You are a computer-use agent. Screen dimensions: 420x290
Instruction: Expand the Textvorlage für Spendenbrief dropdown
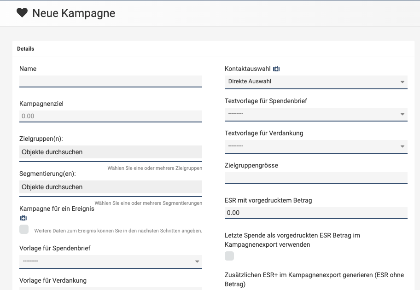pyautogui.click(x=316, y=114)
